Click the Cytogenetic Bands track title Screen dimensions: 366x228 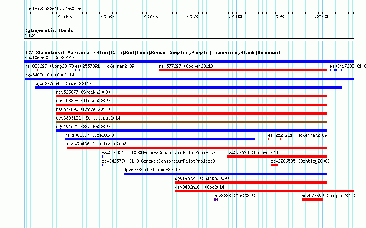coord(49,30)
